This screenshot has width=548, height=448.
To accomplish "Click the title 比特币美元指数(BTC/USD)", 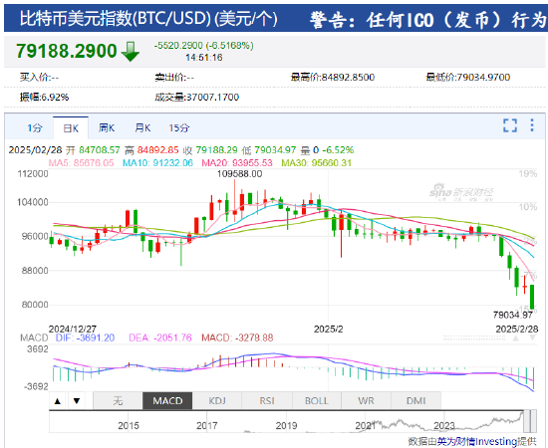I will point(116,19).
